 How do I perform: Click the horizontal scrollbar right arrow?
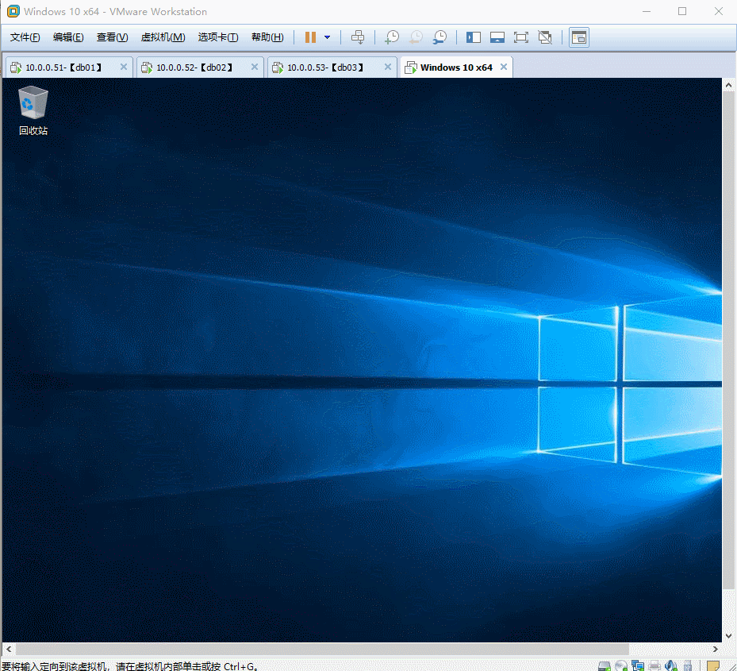click(716, 649)
